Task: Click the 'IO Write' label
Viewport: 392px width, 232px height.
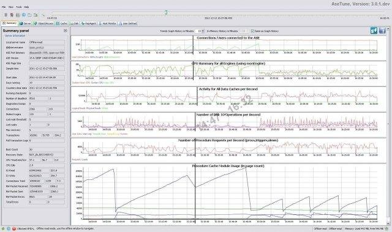Action: (10, 176)
